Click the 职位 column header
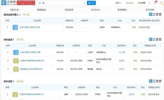Screen dimensions: 164x100 pos(66,87)
